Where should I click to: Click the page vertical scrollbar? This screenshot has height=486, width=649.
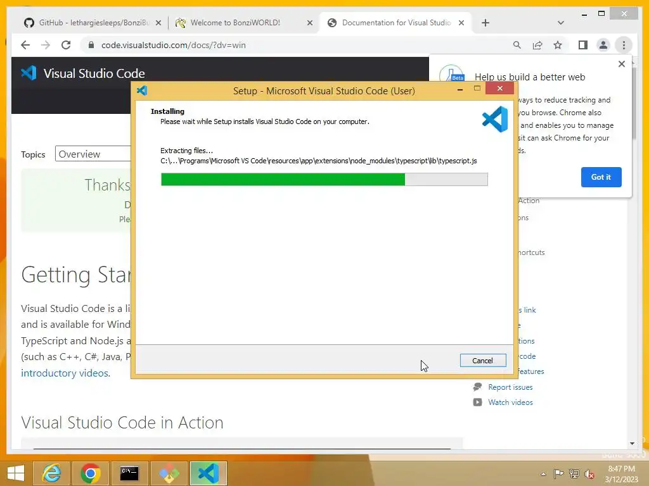coord(633,103)
